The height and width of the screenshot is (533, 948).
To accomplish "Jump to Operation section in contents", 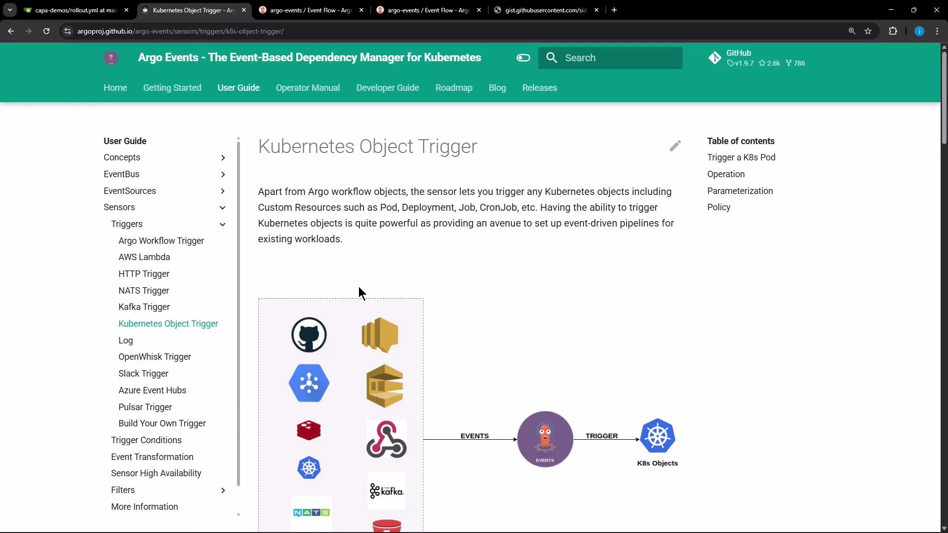I will pos(726,174).
